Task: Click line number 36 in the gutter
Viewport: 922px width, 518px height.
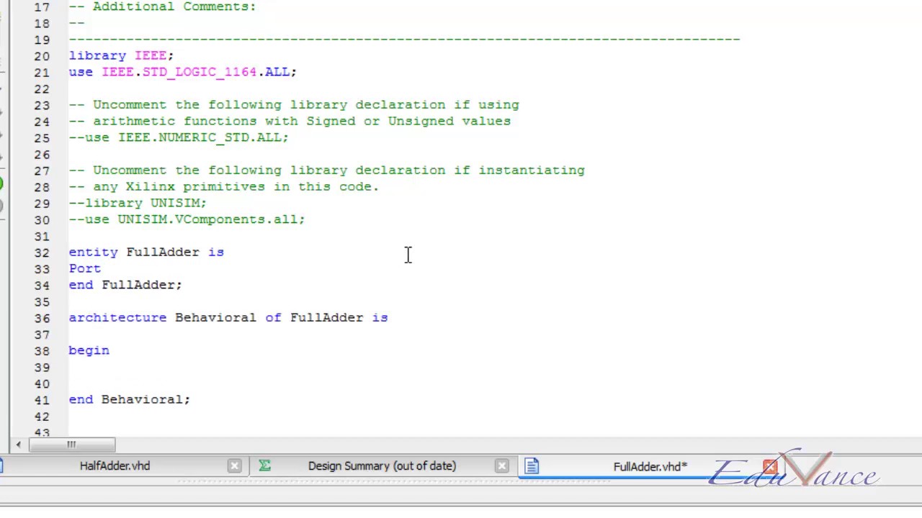Action: point(42,318)
